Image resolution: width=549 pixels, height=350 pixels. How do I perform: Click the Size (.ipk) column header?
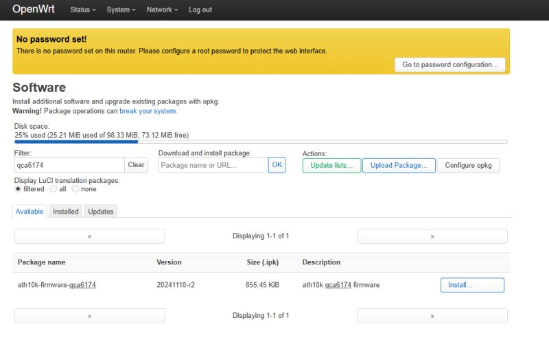263,262
